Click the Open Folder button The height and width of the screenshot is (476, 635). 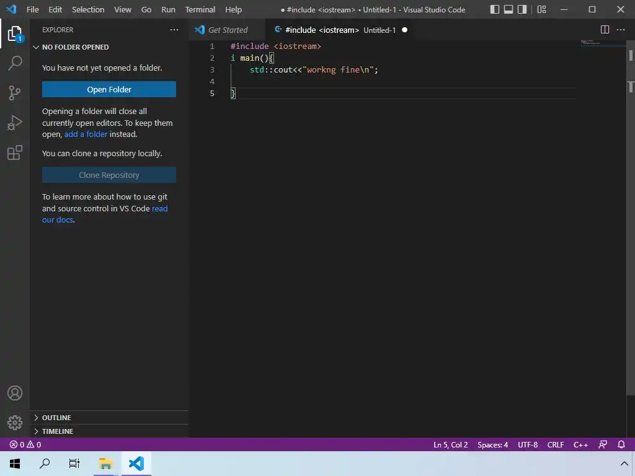(109, 89)
